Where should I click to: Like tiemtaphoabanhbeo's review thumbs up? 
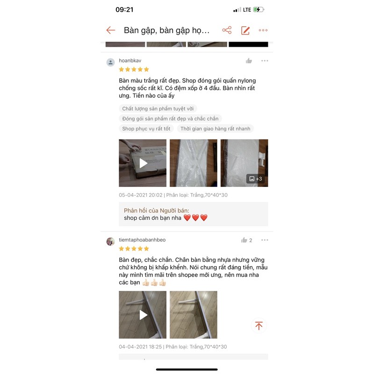244,240
